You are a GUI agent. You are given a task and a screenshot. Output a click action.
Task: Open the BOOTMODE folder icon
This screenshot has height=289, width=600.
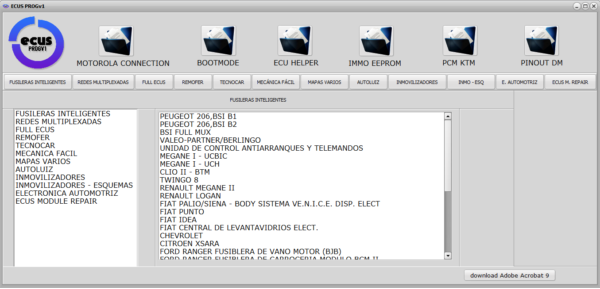point(218,41)
